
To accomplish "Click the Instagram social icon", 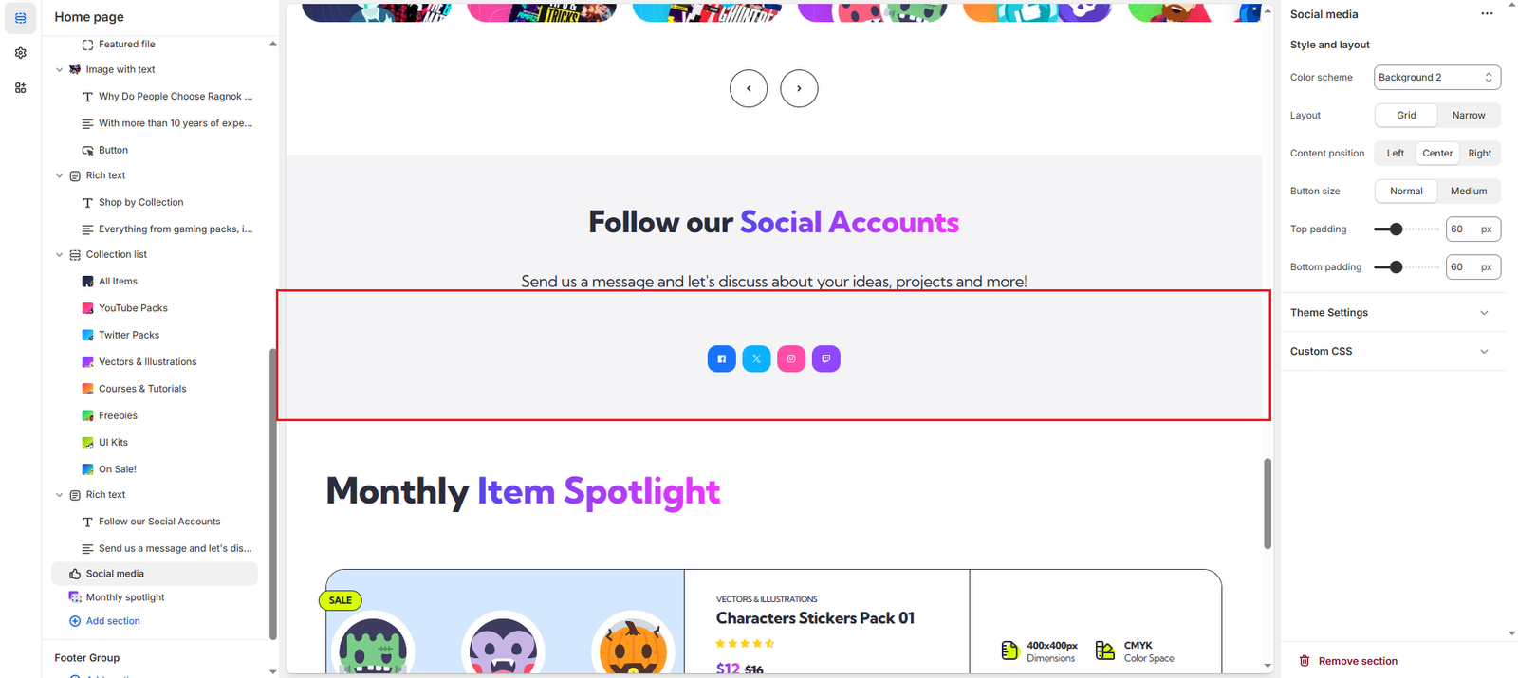I will (791, 358).
